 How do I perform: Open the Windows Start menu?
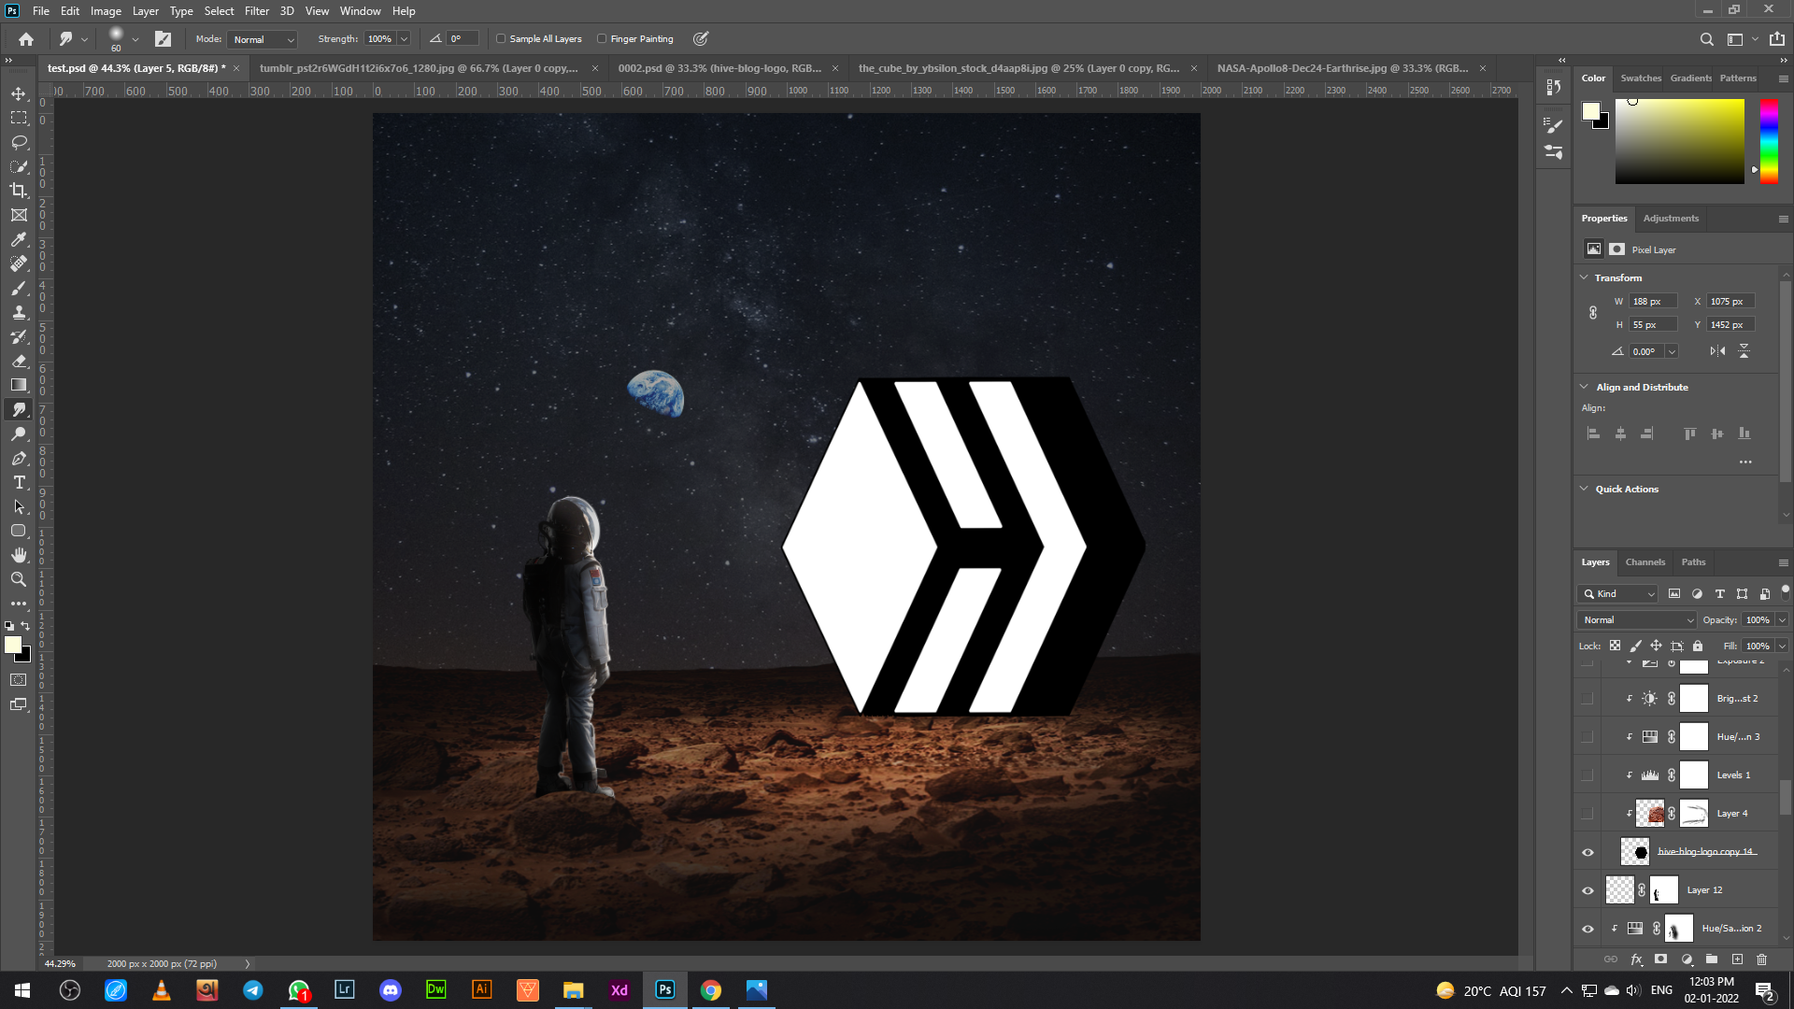coord(22,990)
